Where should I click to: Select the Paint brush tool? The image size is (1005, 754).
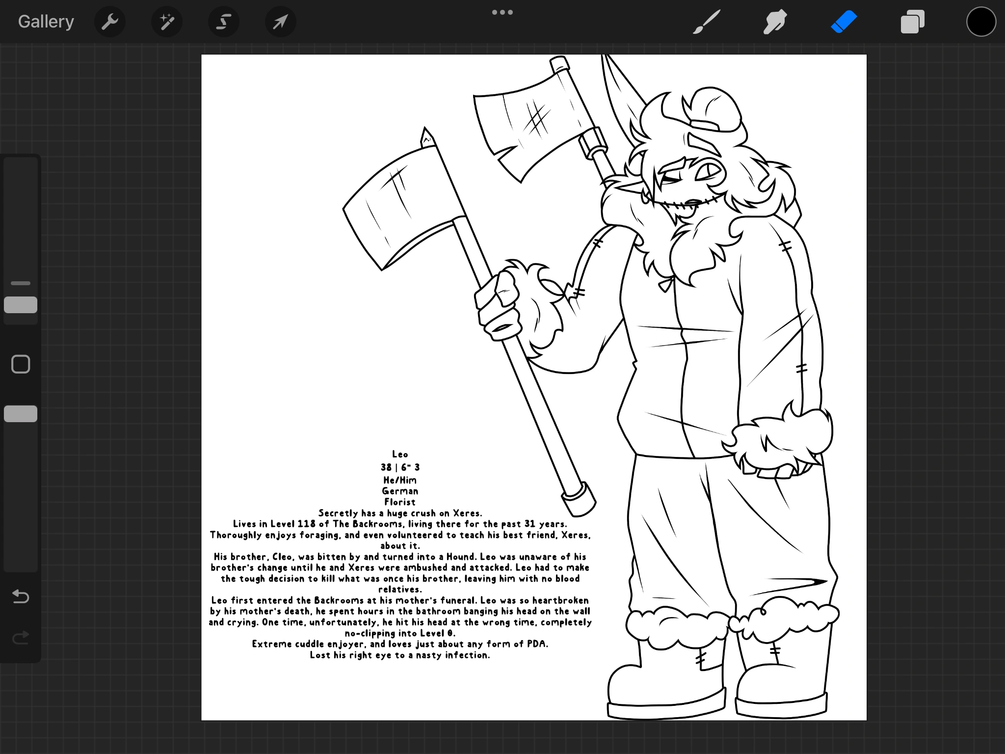pyautogui.click(x=707, y=21)
